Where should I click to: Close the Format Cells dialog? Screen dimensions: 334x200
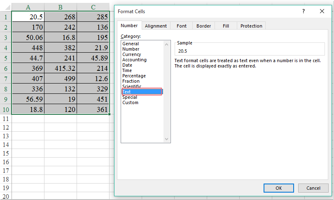click(322, 12)
